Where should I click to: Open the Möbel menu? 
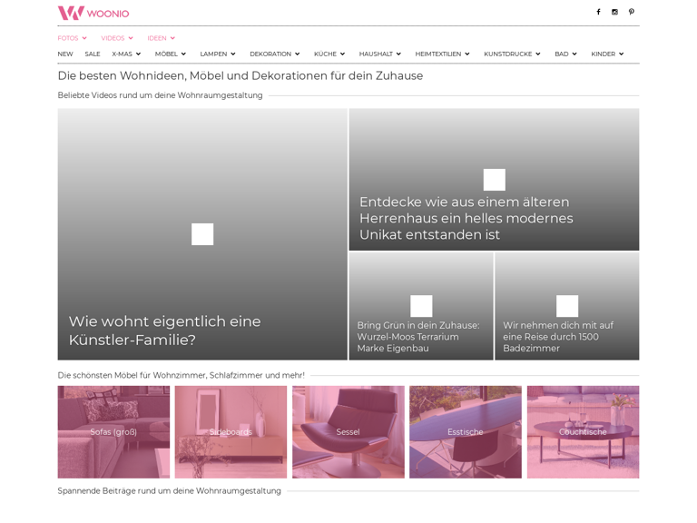coord(170,54)
